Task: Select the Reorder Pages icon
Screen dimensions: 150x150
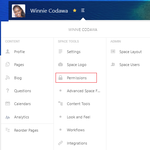Action: (x=7, y=130)
